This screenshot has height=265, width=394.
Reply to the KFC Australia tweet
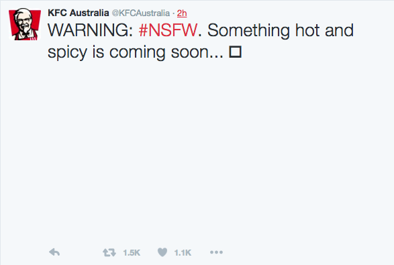(x=54, y=252)
